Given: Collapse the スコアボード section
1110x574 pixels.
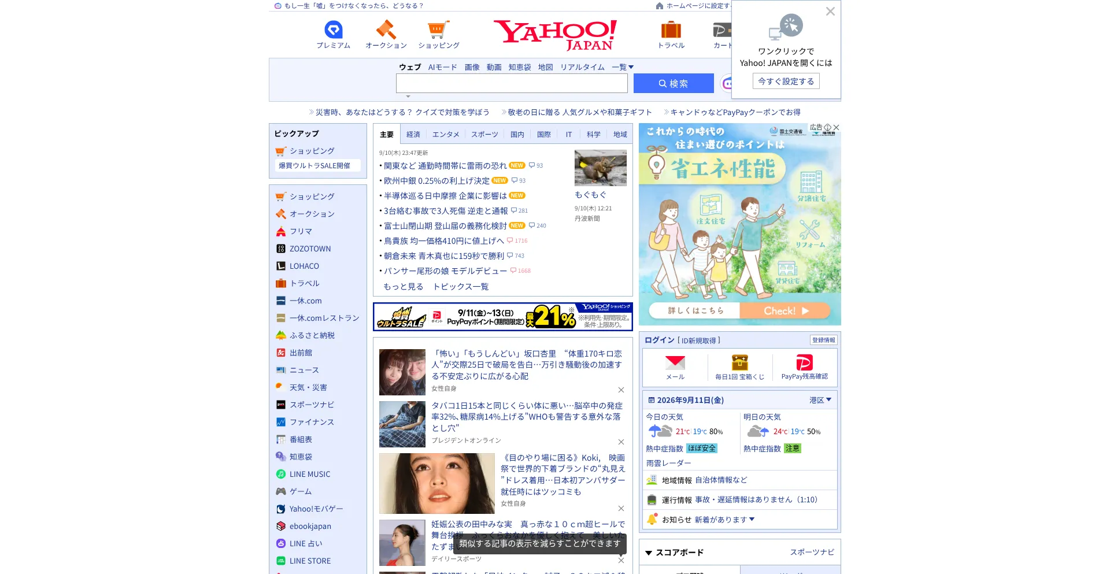Looking at the screenshot, I should (x=649, y=553).
